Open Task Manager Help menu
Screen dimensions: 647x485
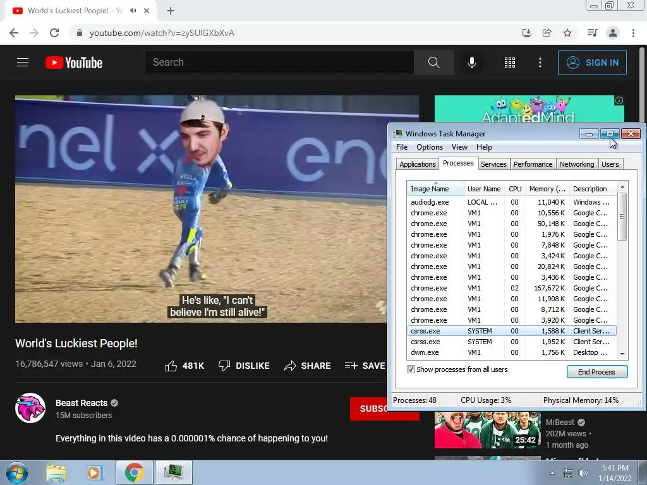pos(484,147)
